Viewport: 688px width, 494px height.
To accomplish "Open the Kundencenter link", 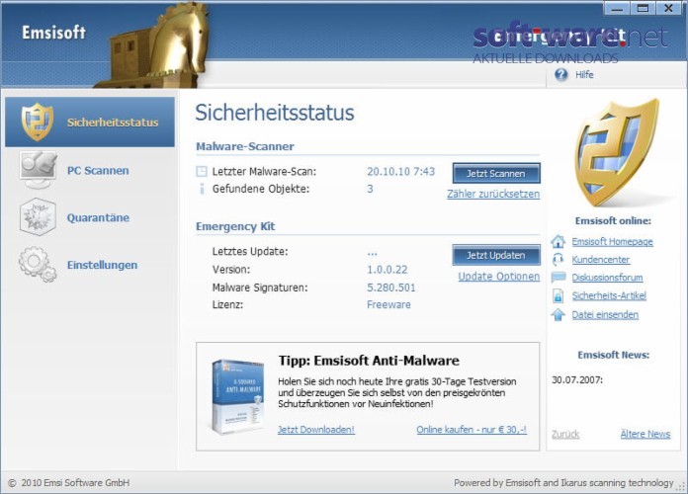I will pos(600,259).
